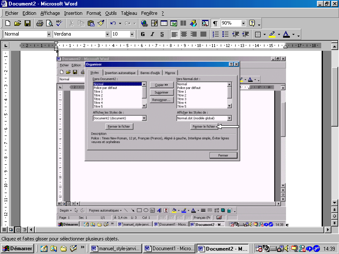
Task: Activate the Format Painter brush
Action: pyautogui.click(x=101, y=23)
